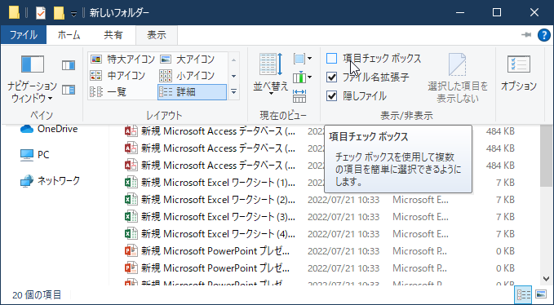The height and width of the screenshot is (305, 554).
Task: Switch to large thumbnails view in status bar
Action: coord(541,294)
